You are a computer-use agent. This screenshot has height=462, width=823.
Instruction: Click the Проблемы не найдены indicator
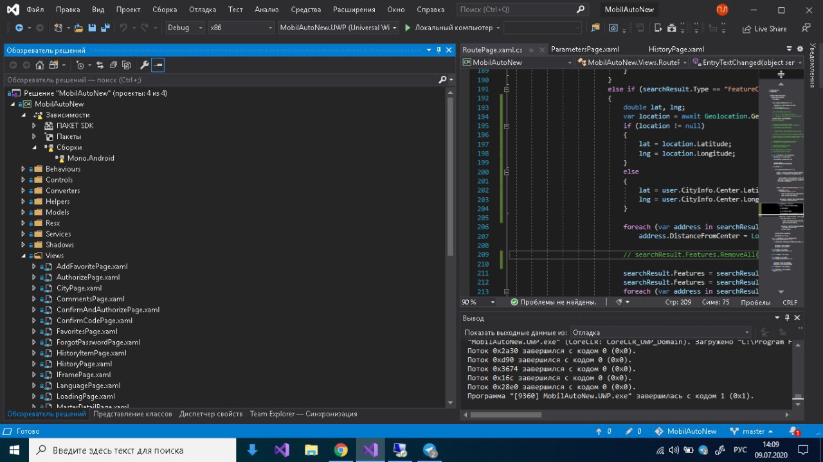(x=554, y=301)
